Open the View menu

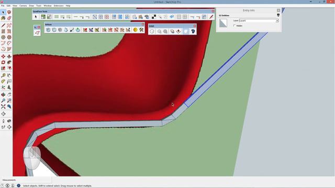click(15, 6)
